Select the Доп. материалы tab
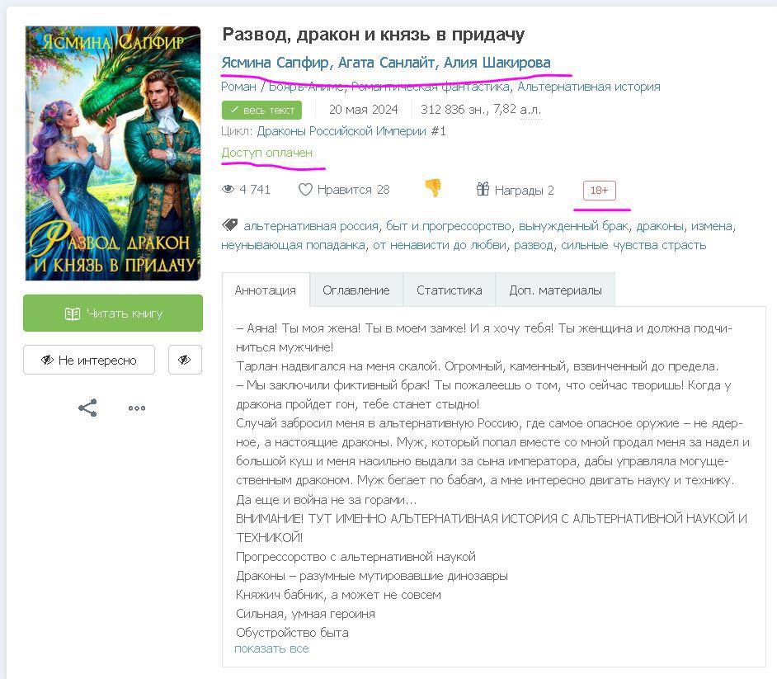 pyautogui.click(x=555, y=290)
